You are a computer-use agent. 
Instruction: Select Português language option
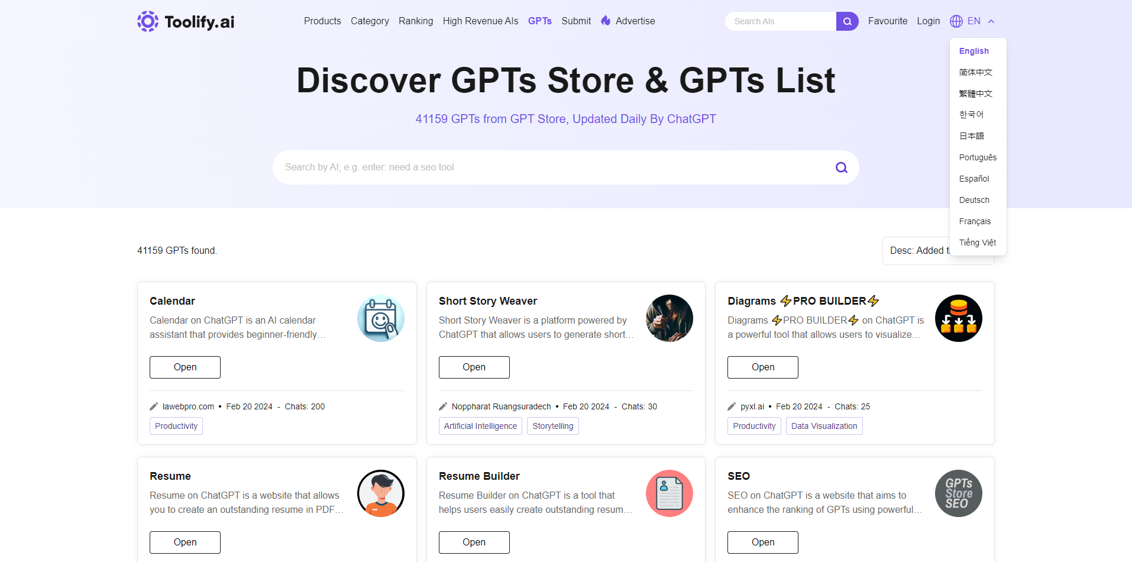pyautogui.click(x=978, y=157)
